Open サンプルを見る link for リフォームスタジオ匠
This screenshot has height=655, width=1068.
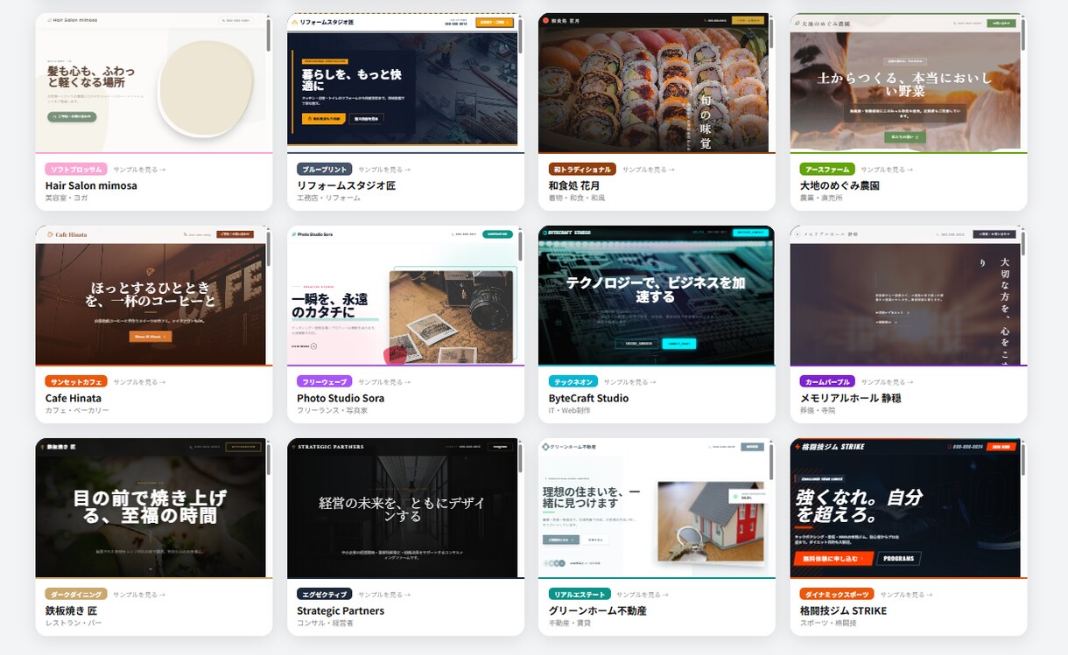(x=384, y=170)
